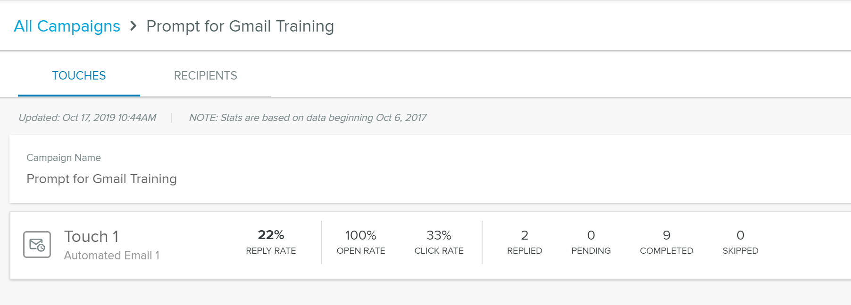
Task: Click the 100% open rate value
Action: point(361,235)
